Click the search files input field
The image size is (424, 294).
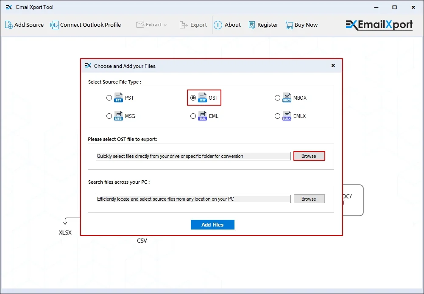point(193,199)
